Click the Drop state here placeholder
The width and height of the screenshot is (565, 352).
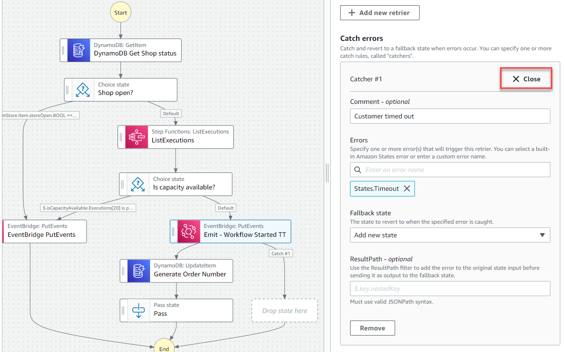click(x=285, y=311)
